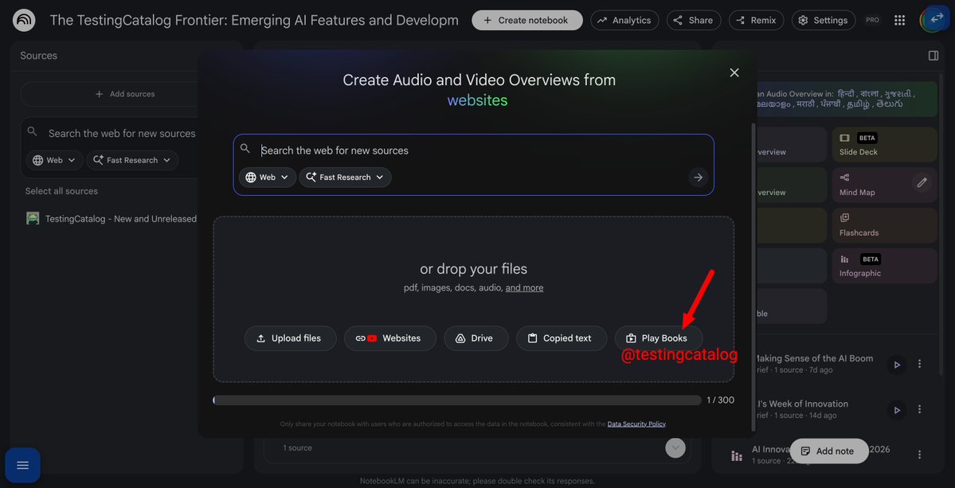Viewport: 955px width, 488px height.
Task: Open Settings in header
Action: [x=824, y=20]
